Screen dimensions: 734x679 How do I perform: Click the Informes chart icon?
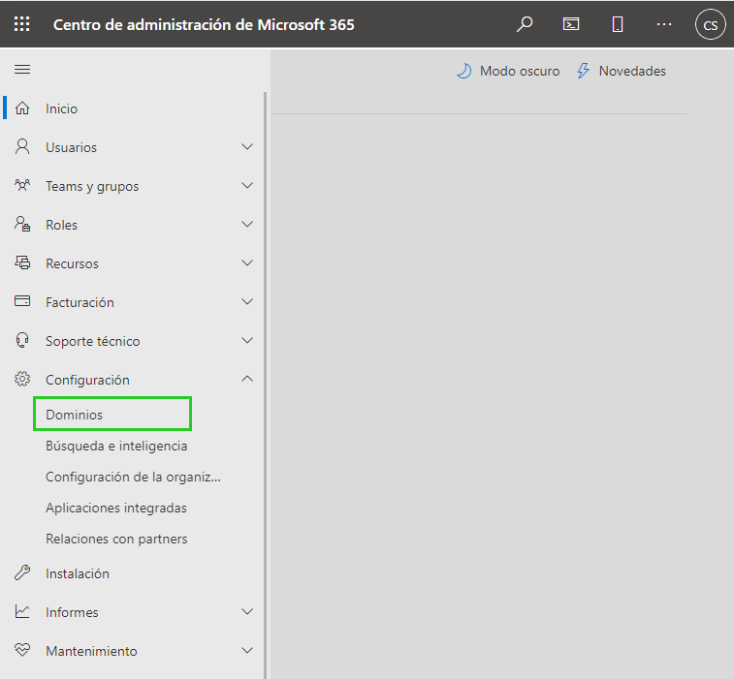point(22,611)
